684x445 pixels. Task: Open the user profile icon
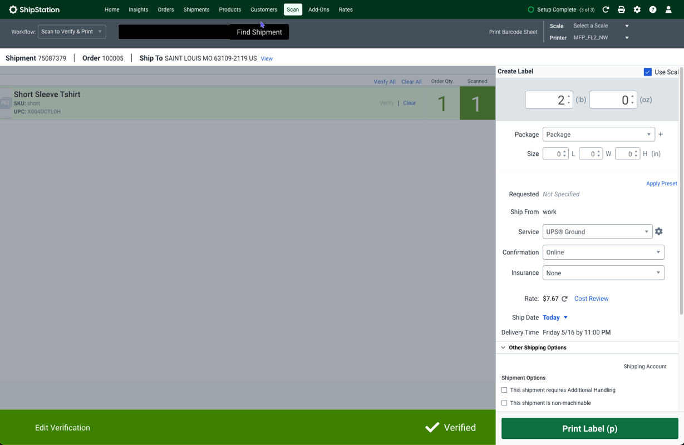tap(668, 9)
